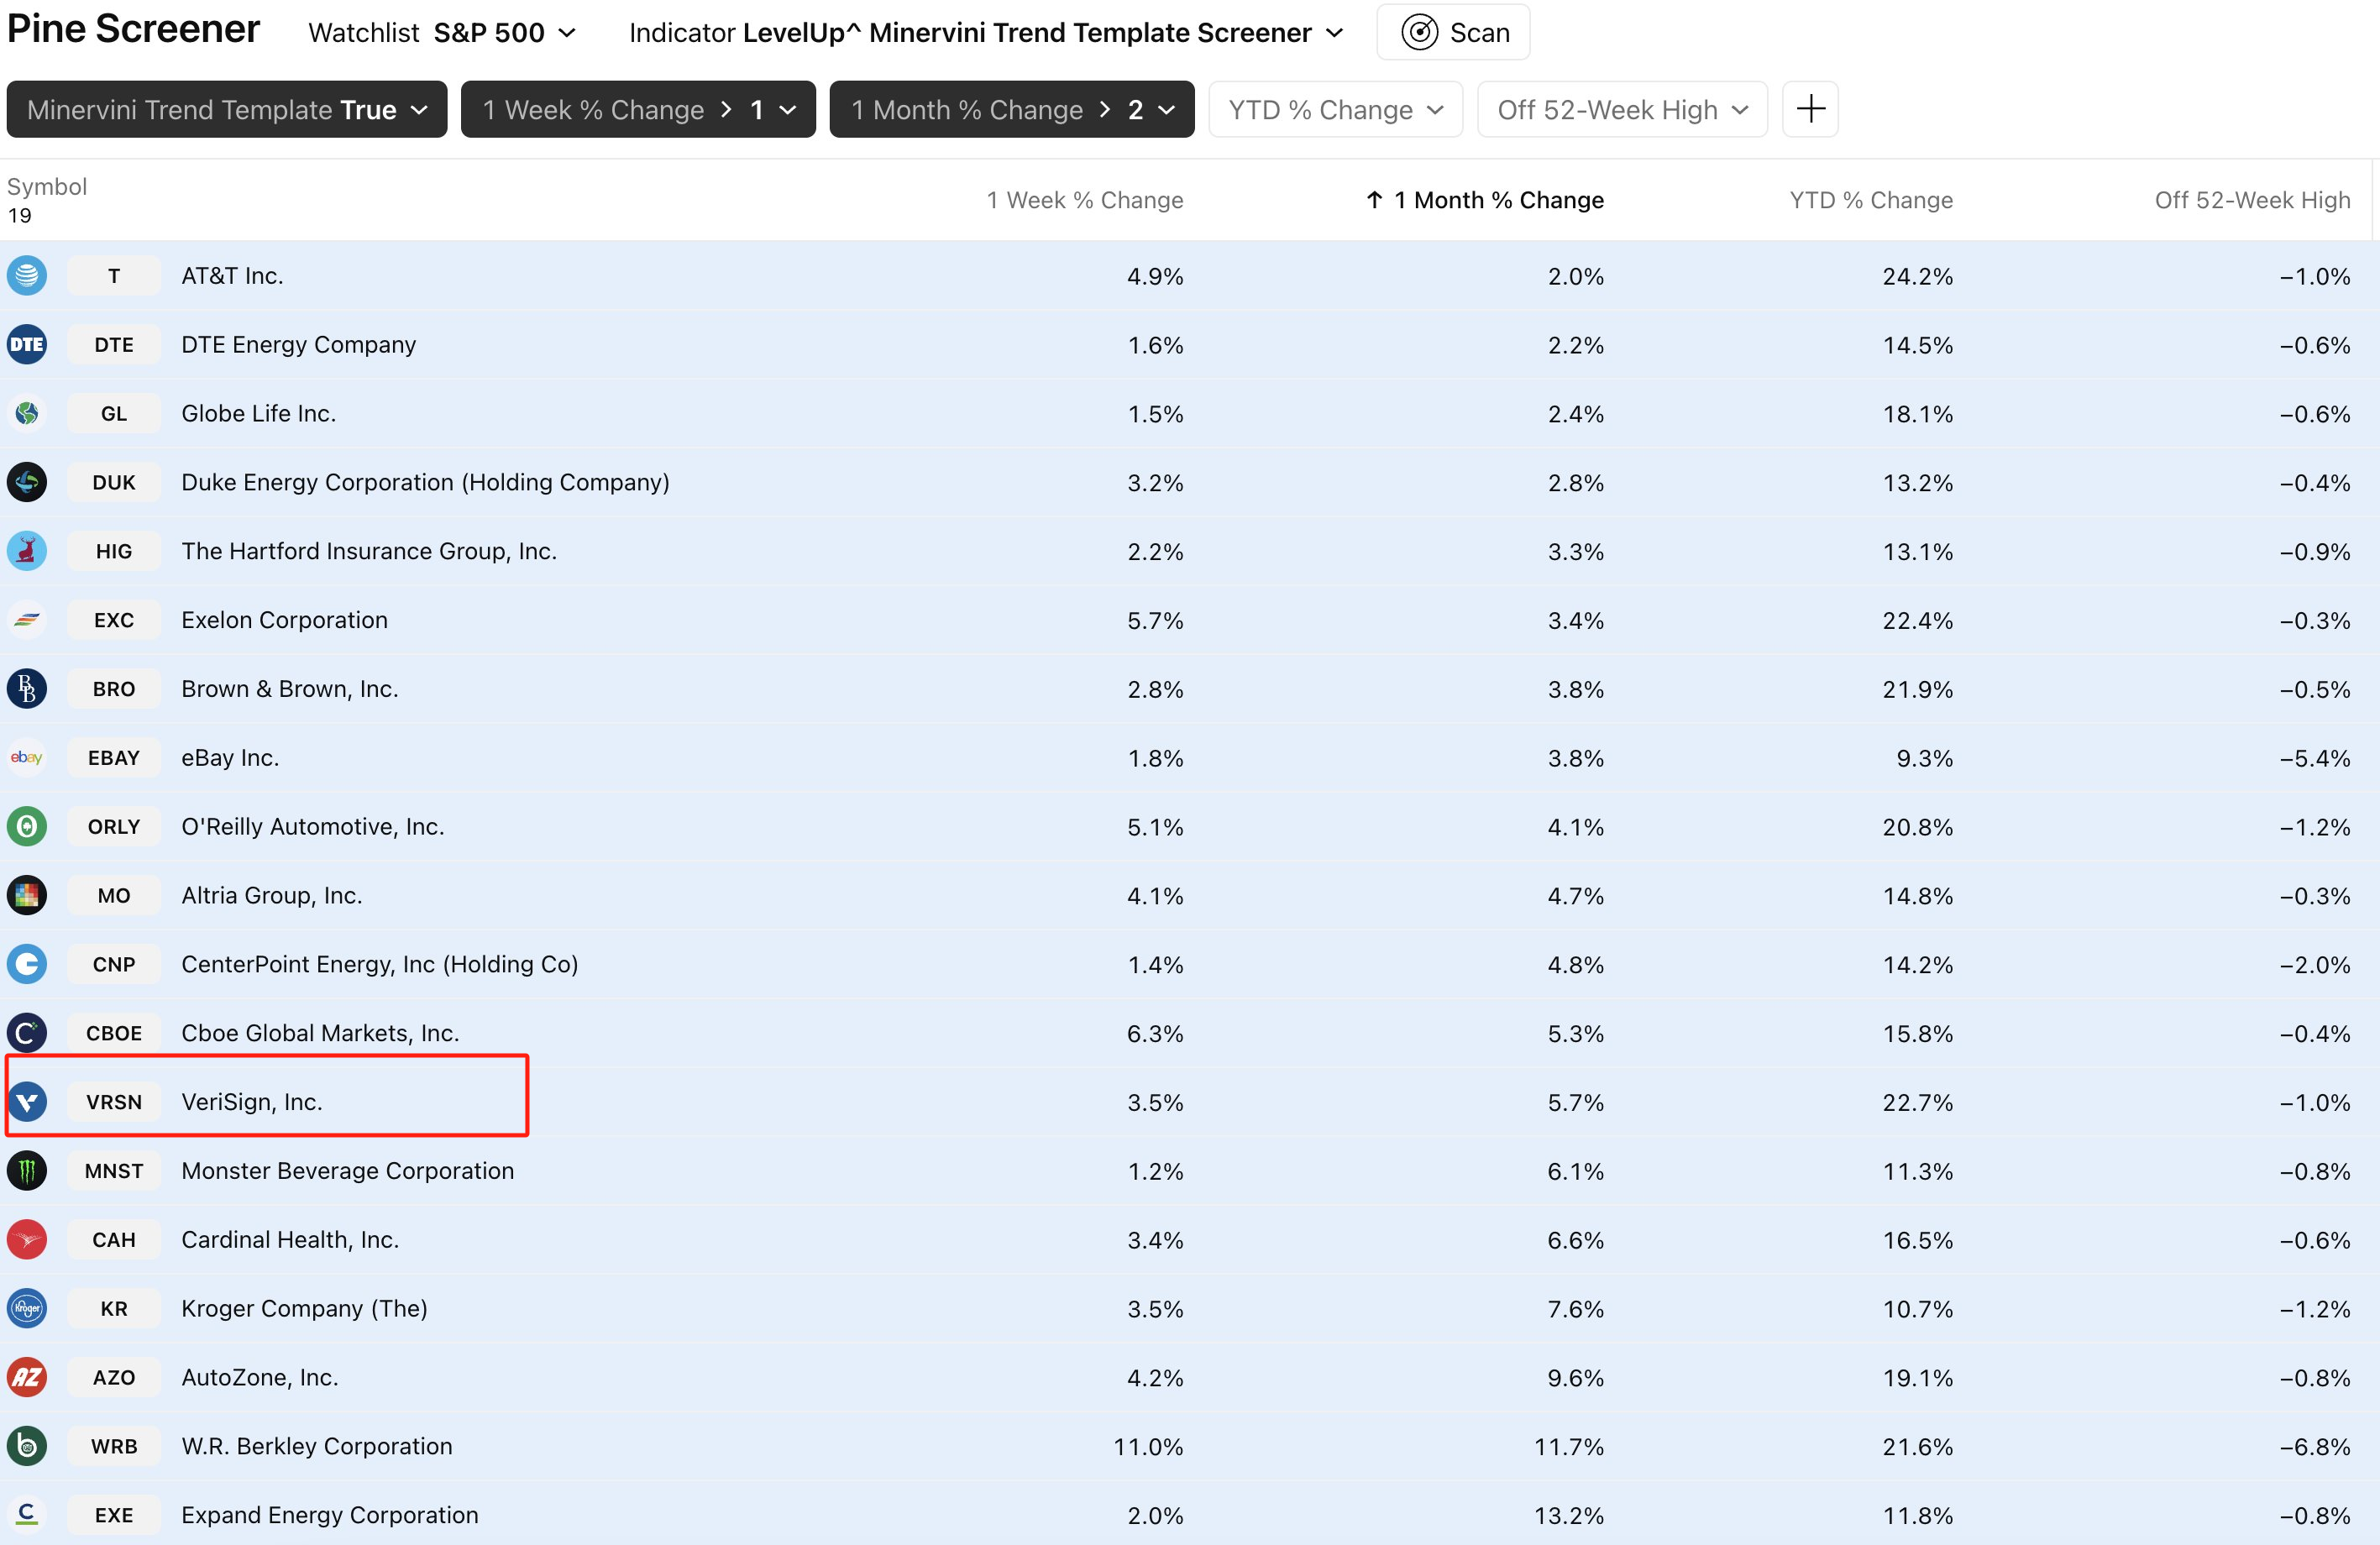Click AutoZone's 9.6% one month change
This screenshot has height=1545, width=2380.
pyautogui.click(x=1575, y=1377)
